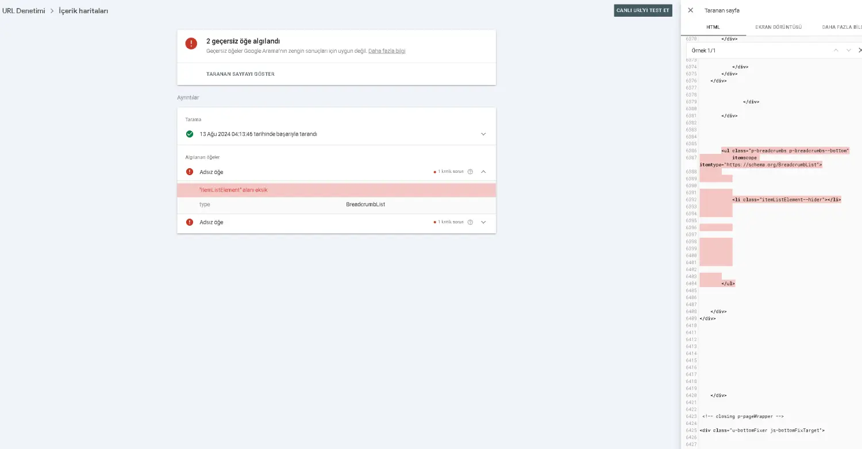Click the ul class p-breadcrumbs code line
Viewport: 862px width, 449px height.
coord(786,150)
